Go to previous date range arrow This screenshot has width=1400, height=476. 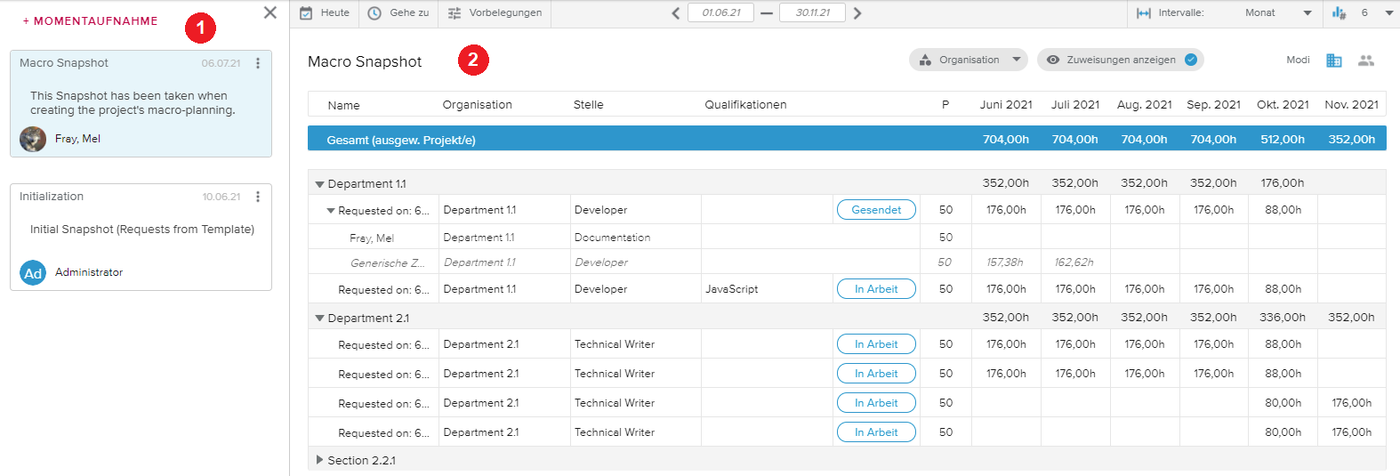tap(676, 13)
